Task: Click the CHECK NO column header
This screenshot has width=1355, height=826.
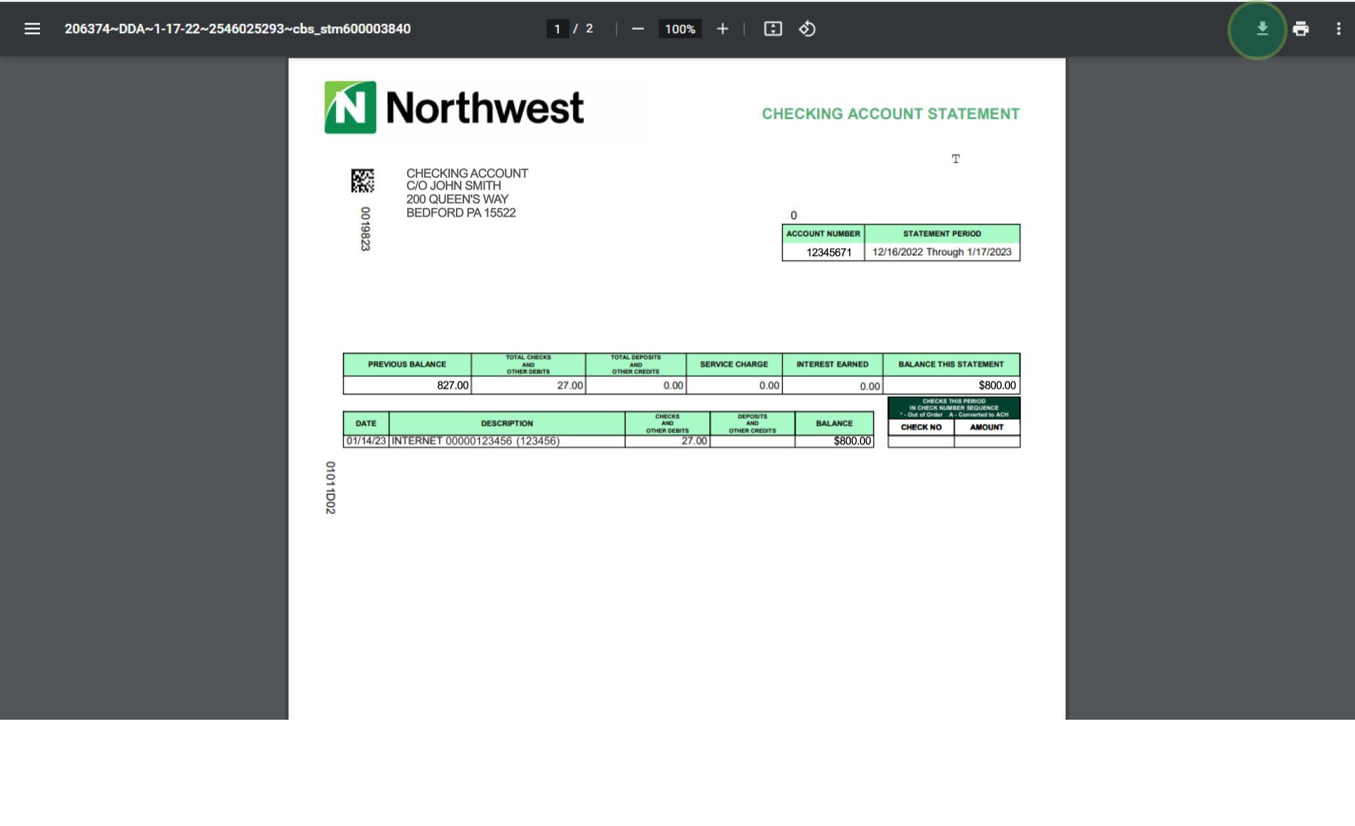Action: tap(921, 427)
